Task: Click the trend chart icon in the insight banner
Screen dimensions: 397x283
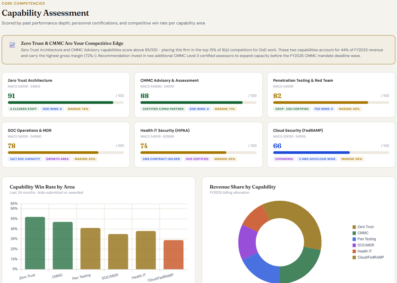Action: pyautogui.click(x=12, y=45)
